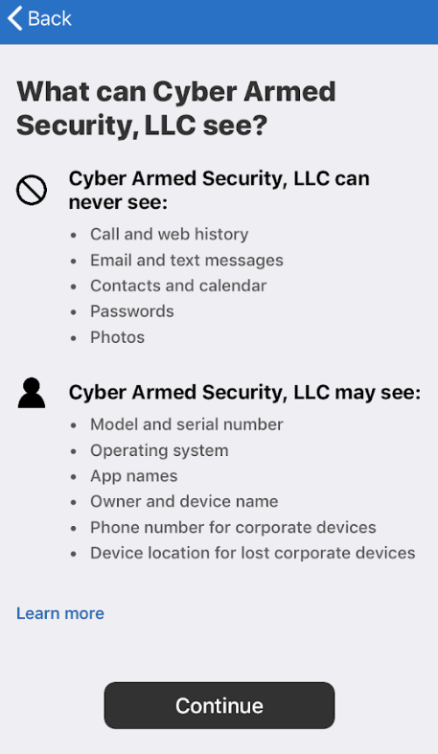Image resolution: width=438 pixels, height=754 pixels.
Task: Open the Learn more link
Action: [x=60, y=613]
